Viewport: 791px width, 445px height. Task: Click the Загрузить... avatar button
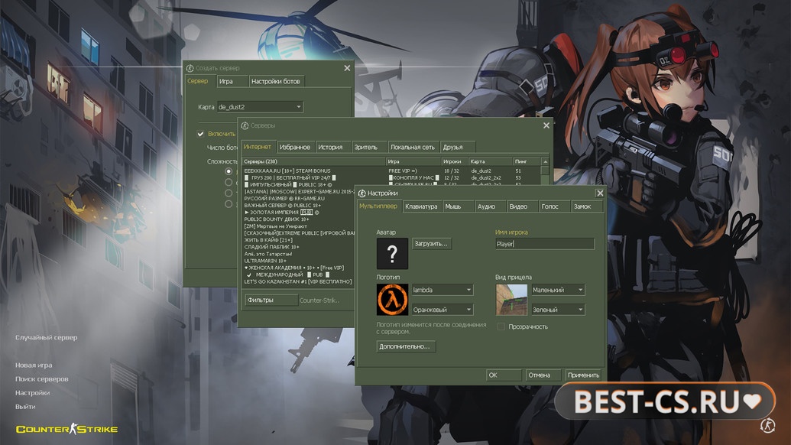point(431,244)
